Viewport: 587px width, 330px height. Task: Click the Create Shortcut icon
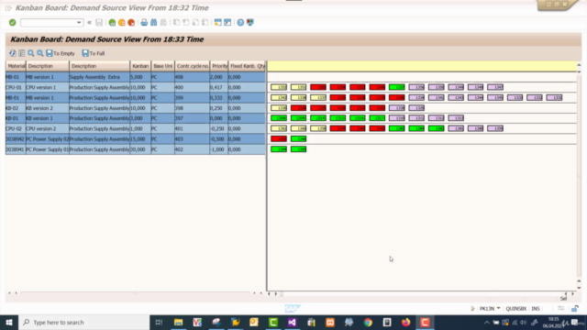(x=227, y=22)
